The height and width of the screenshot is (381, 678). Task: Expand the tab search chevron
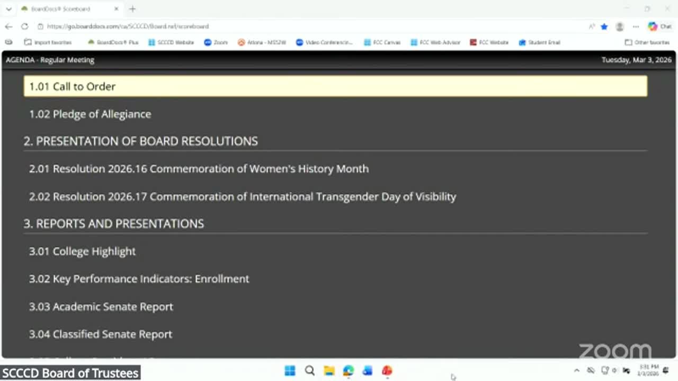[x=8, y=9]
